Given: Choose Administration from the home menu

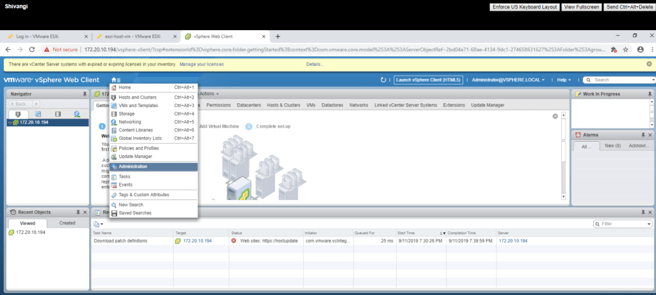Looking at the screenshot, I should [x=133, y=167].
